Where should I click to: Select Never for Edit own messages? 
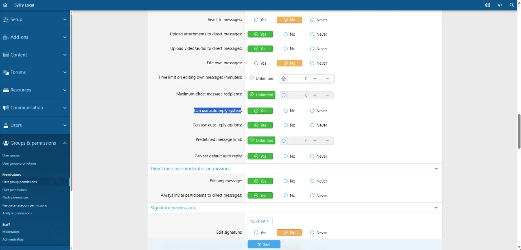[319, 63]
